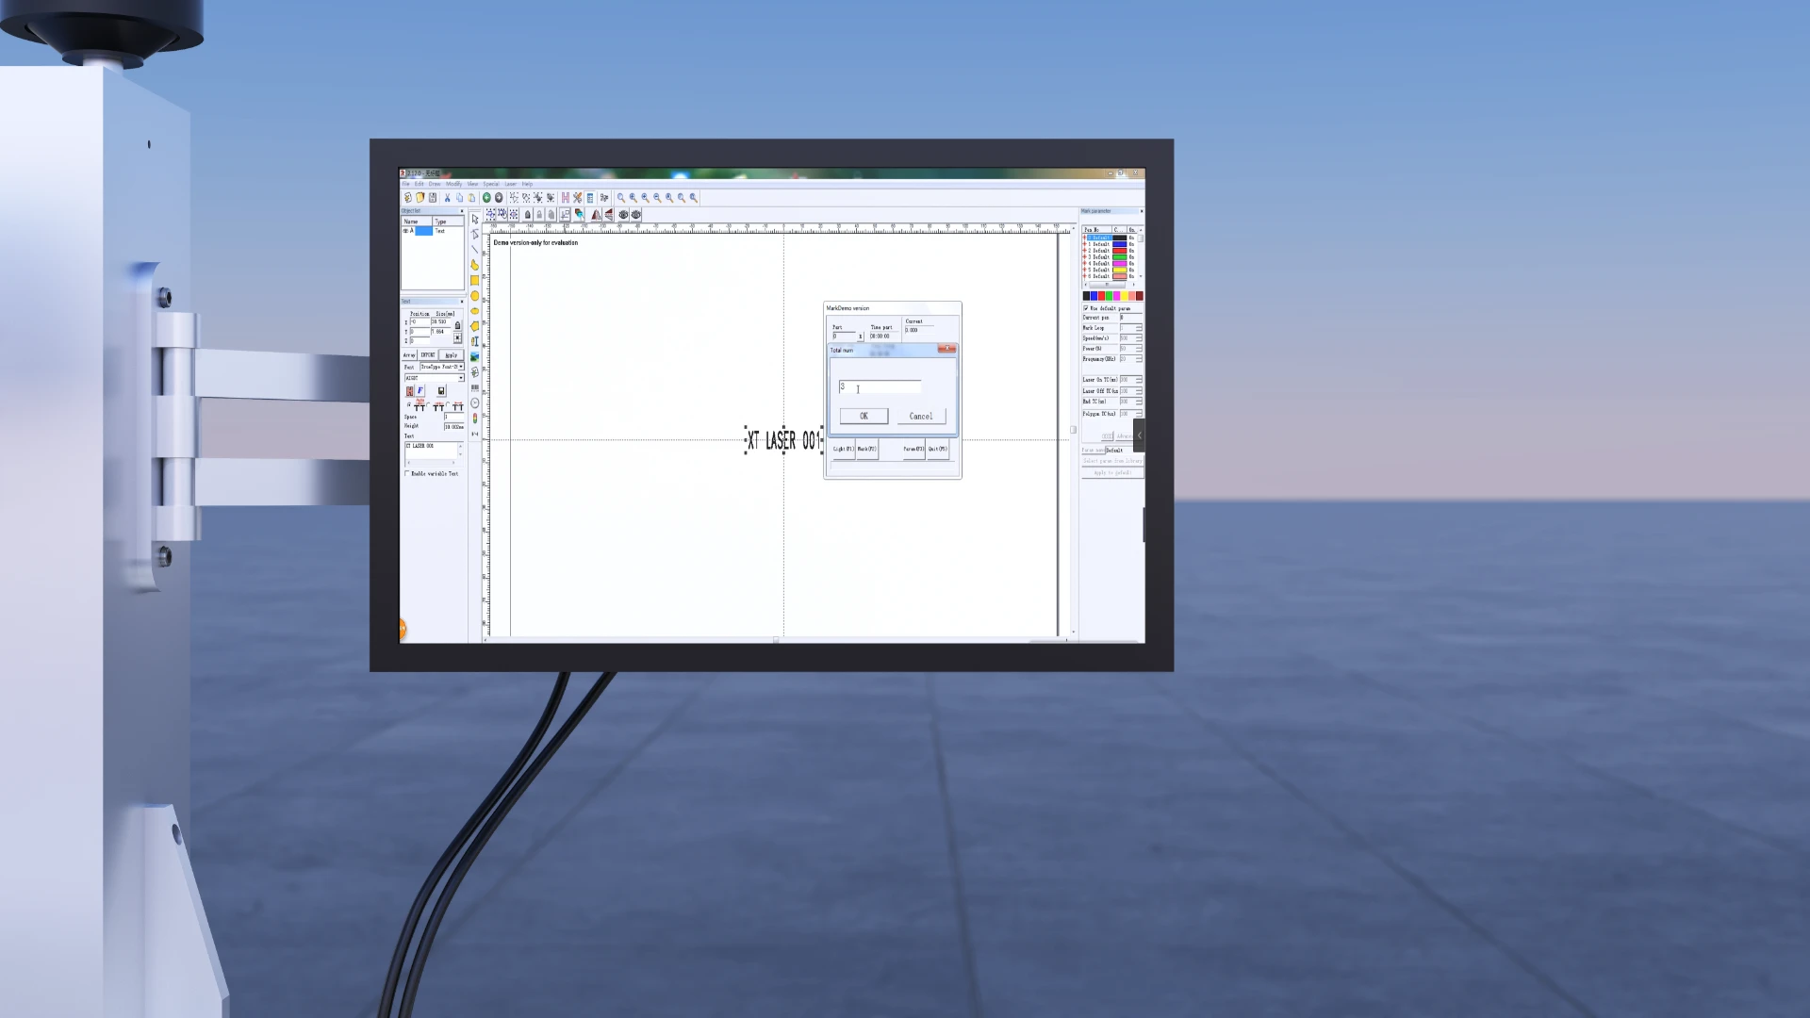The width and height of the screenshot is (1810, 1018).
Task: Select the text drawing tool
Action: tap(474, 341)
